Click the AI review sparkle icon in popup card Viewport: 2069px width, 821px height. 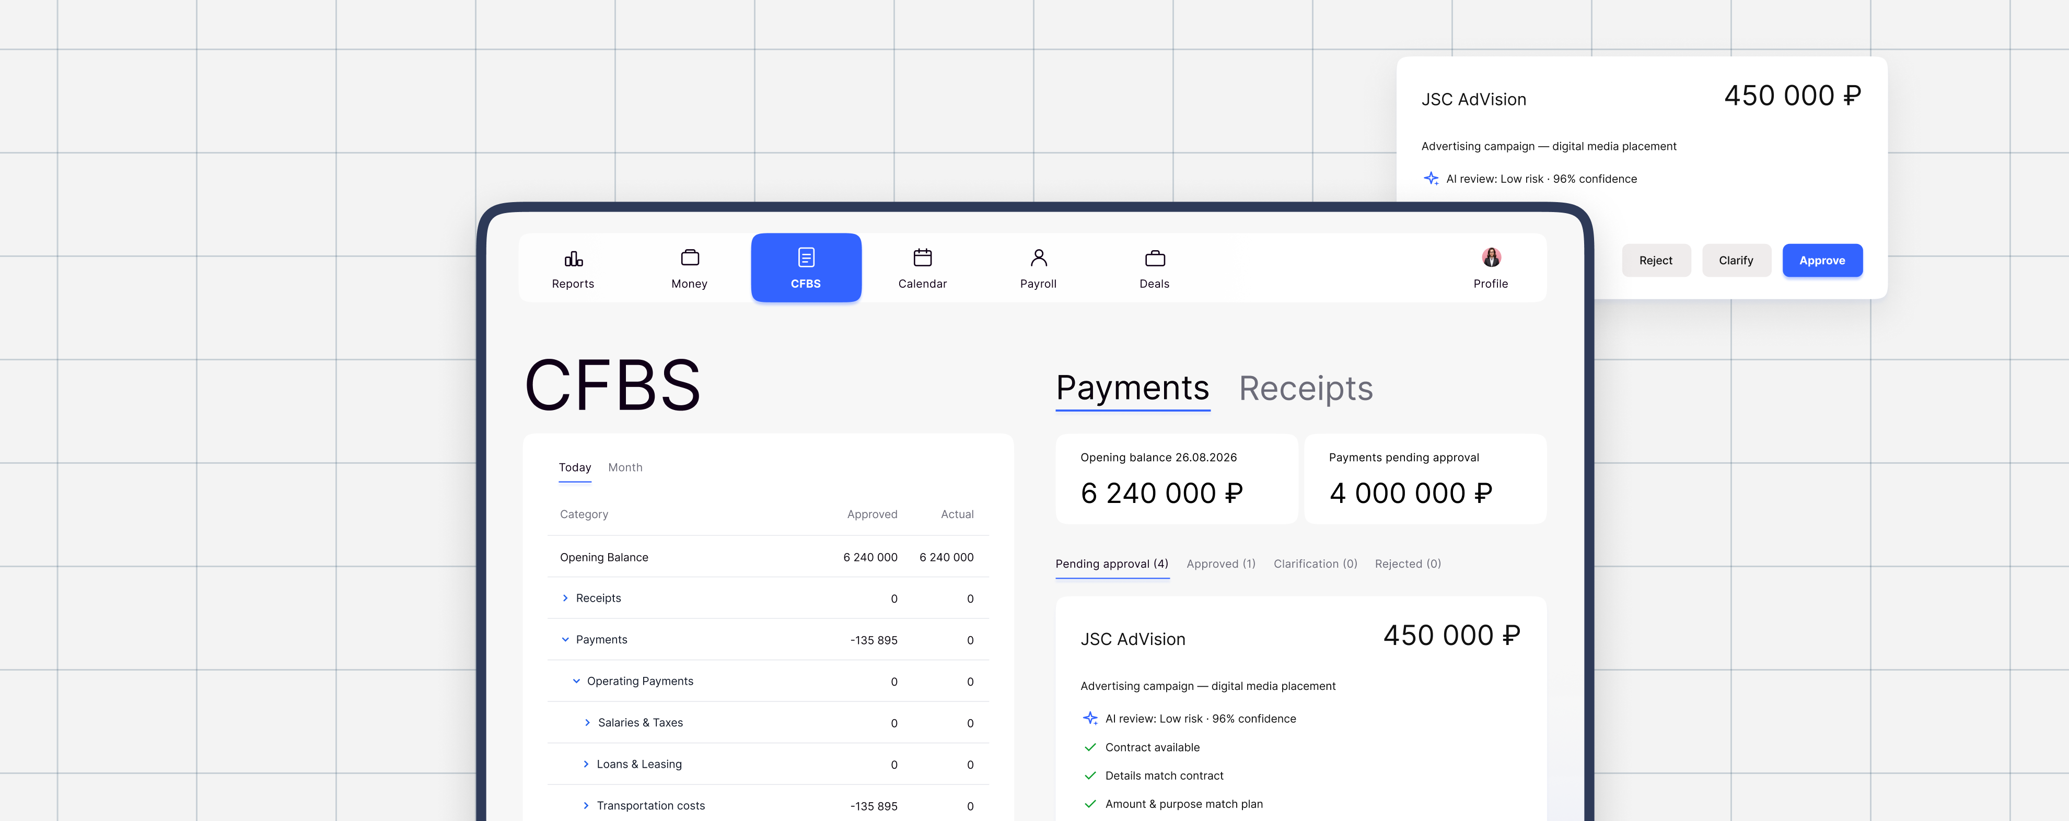pyautogui.click(x=1431, y=178)
